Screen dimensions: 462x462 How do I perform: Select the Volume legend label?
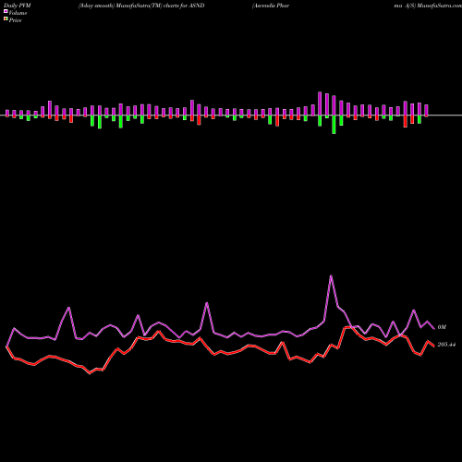click(x=18, y=13)
